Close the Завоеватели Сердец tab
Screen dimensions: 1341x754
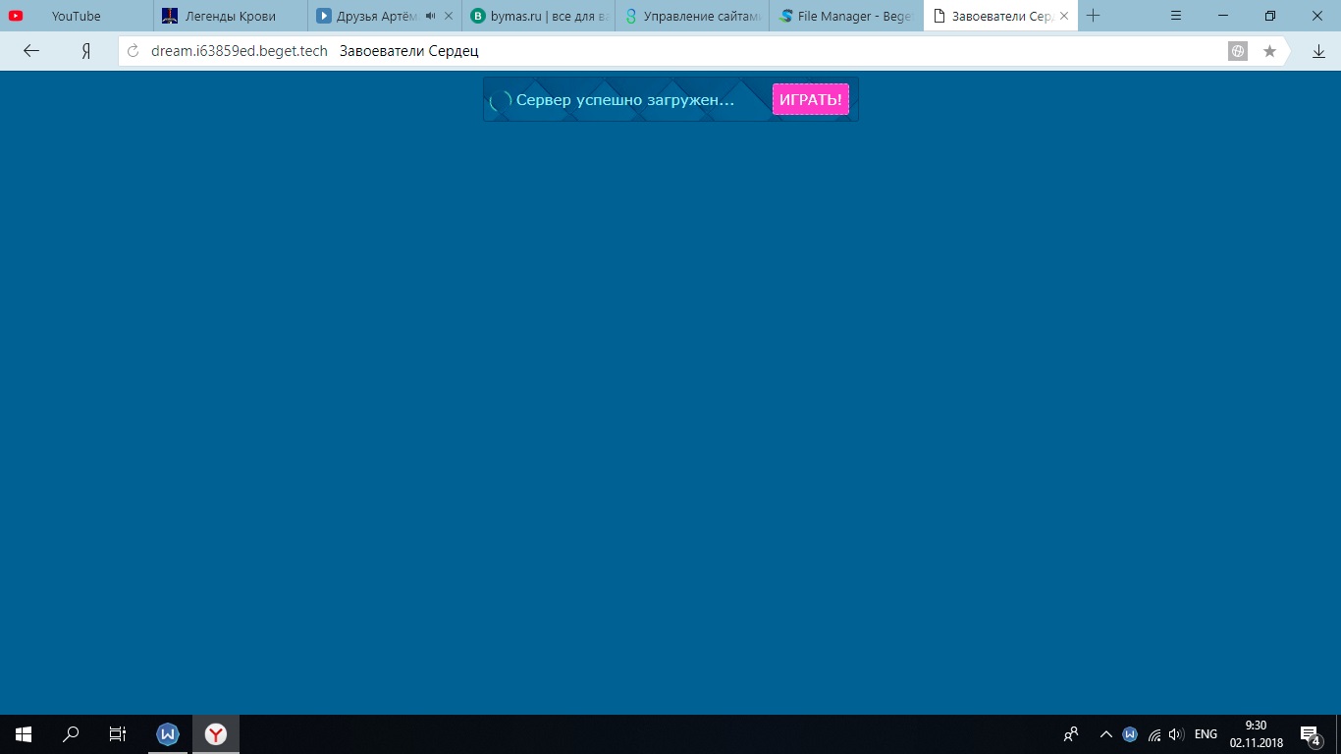pos(1064,16)
